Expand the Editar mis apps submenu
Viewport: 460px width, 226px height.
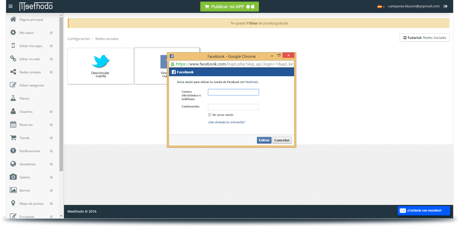click(51, 46)
